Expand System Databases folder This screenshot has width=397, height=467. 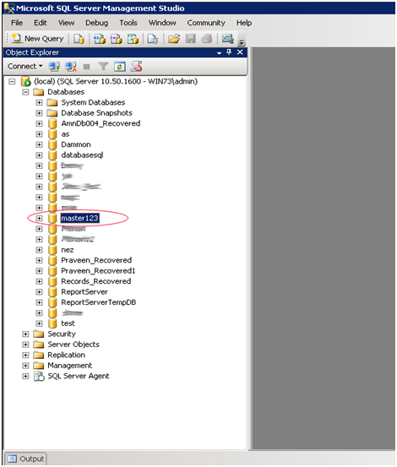tap(39, 103)
